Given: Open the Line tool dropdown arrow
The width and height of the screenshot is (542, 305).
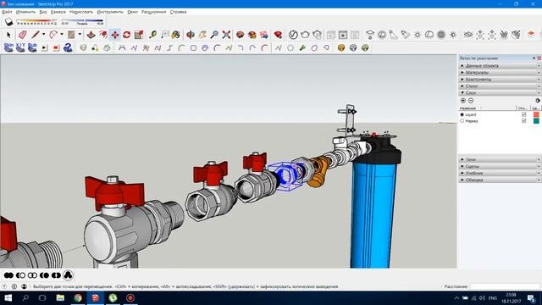Looking at the screenshot, I should [x=43, y=35].
